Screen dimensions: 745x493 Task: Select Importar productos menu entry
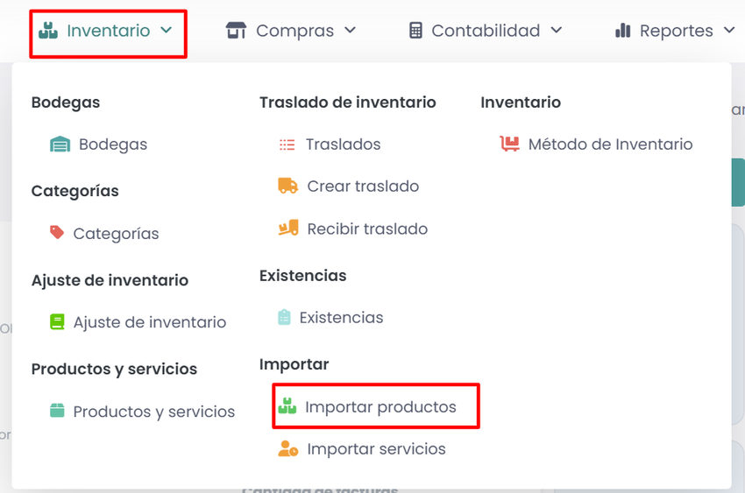pyautogui.click(x=380, y=407)
